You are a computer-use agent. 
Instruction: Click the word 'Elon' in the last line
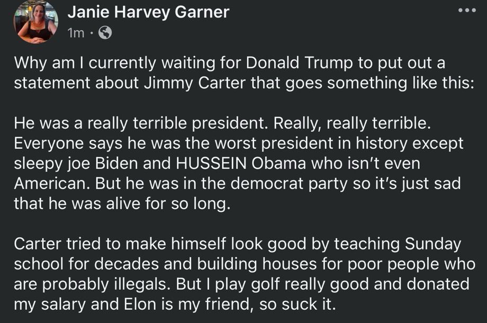click(140, 304)
